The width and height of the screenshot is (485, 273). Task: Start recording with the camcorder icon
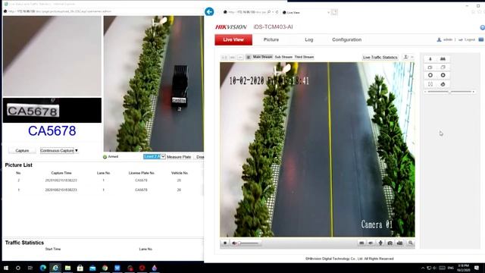pos(399,243)
